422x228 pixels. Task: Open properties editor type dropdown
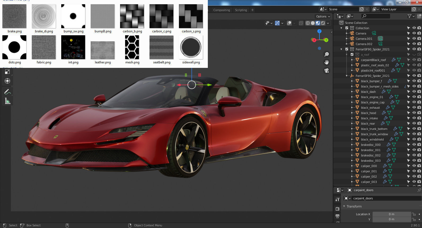tap(340, 190)
